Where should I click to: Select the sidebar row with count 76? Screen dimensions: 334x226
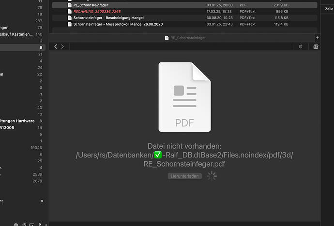(22, 8)
